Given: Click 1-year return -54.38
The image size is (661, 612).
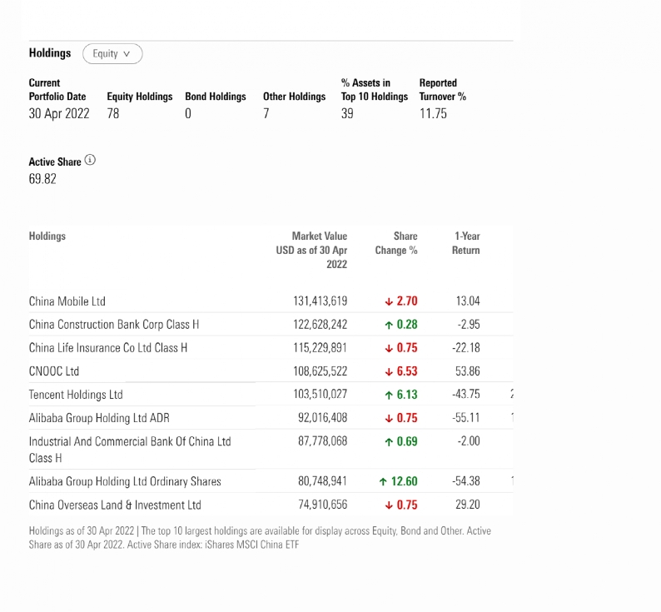Looking at the screenshot, I should coord(466,481).
